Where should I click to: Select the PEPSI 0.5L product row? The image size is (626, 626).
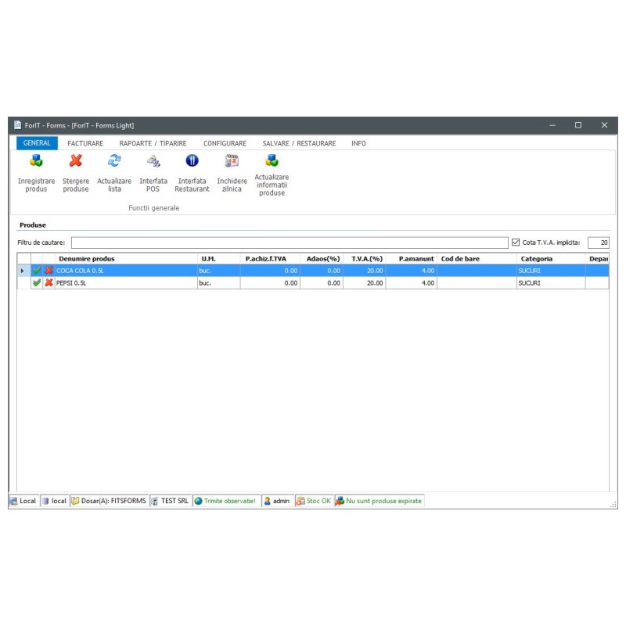pos(125,283)
